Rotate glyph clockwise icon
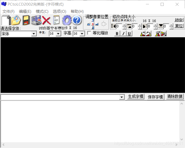The height and width of the screenshot is (148, 185). click(149, 34)
